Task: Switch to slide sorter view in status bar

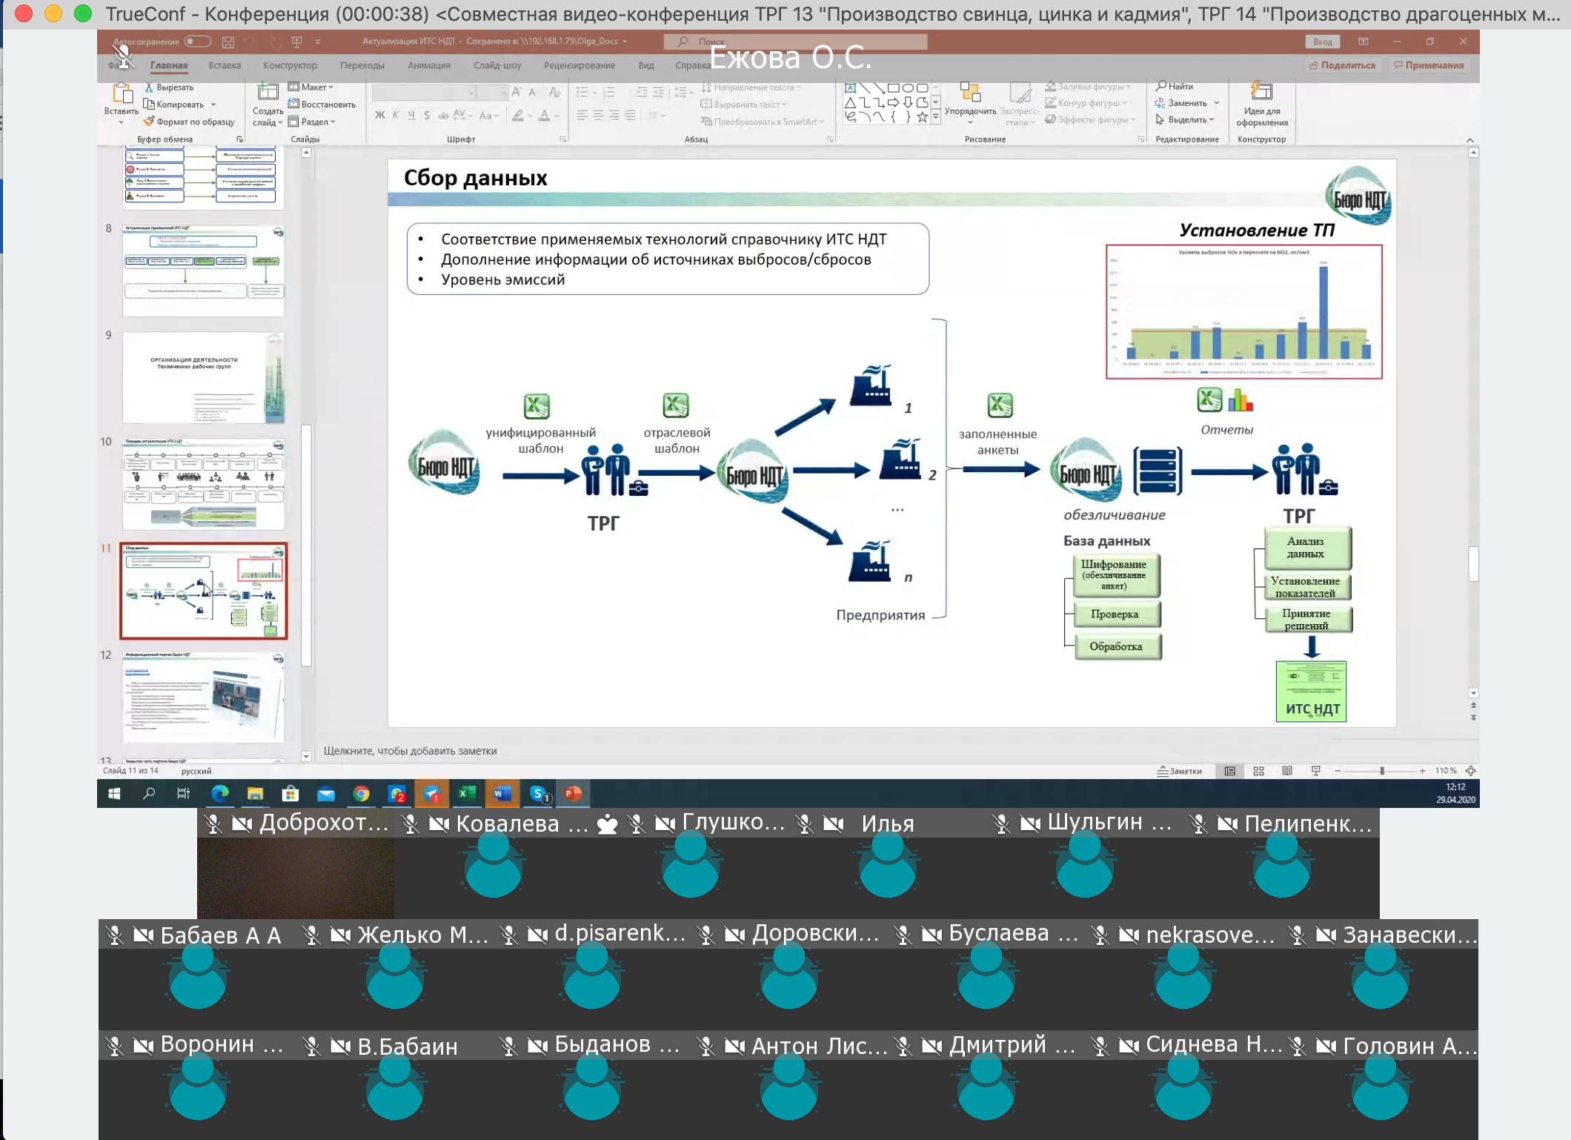Action: [1258, 771]
